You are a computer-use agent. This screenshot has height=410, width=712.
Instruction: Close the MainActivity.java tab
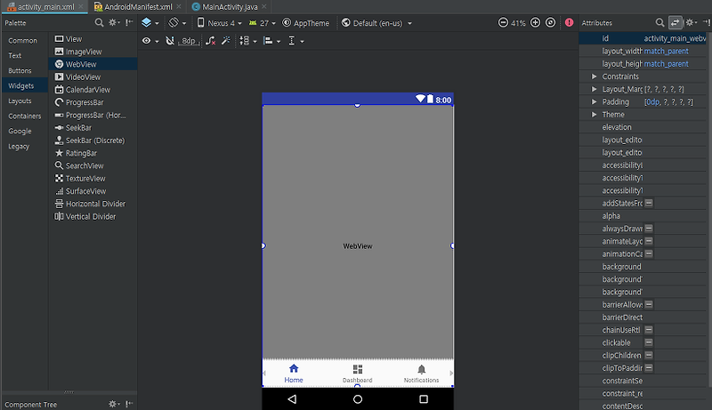point(263,7)
